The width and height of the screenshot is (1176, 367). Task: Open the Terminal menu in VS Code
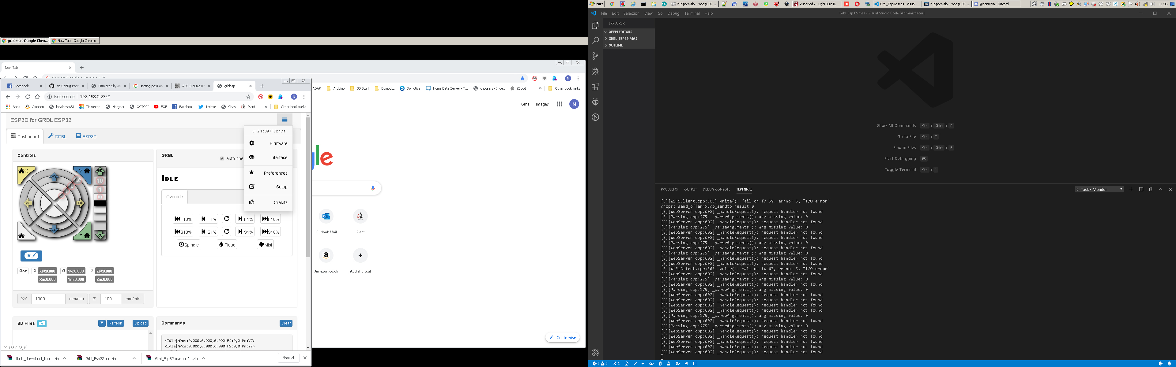pos(692,13)
